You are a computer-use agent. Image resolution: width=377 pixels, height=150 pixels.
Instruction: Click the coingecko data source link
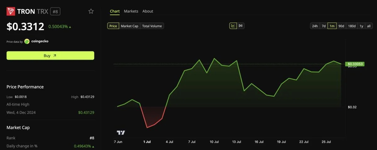(x=40, y=41)
